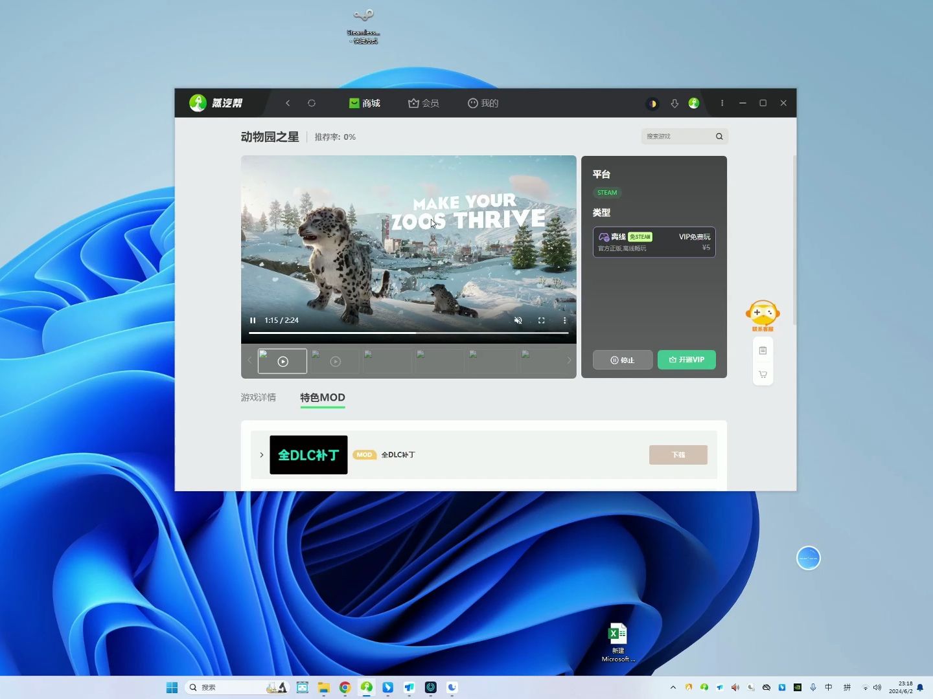Enter video fullscreen mode
The width and height of the screenshot is (933, 699).
[x=542, y=320]
